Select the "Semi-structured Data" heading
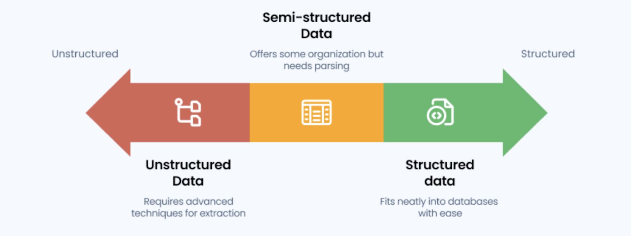Image resolution: width=631 pixels, height=236 pixels. [x=317, y=25]
